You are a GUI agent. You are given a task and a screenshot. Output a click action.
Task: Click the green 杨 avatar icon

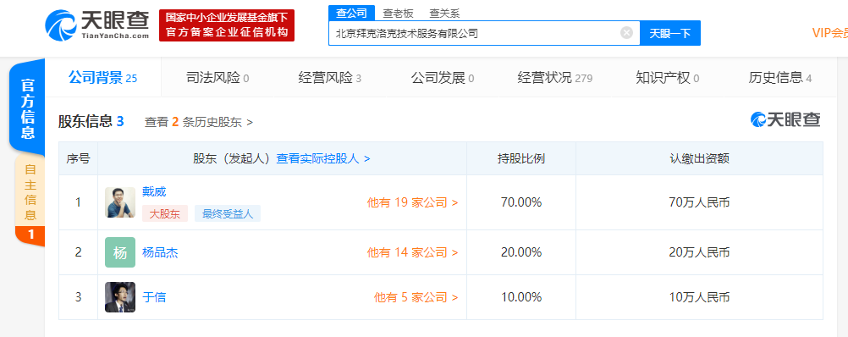tap(120, 252)
